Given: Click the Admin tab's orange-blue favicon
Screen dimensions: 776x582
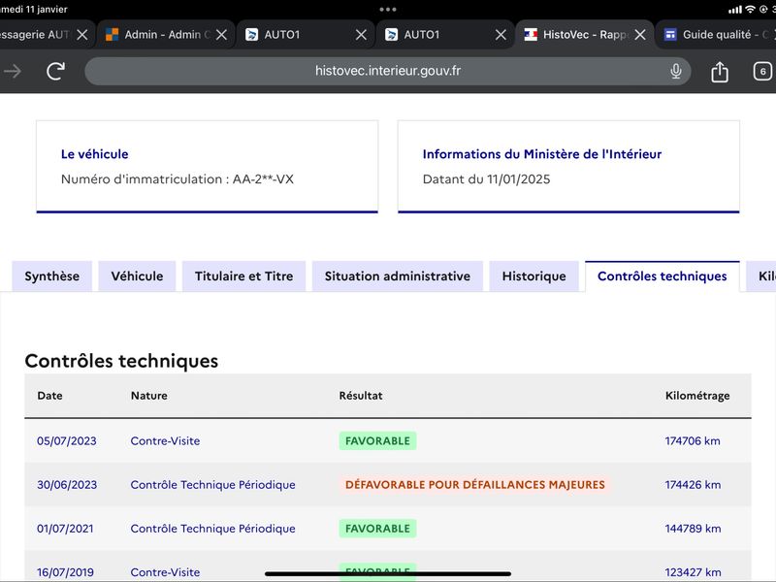Looking at the screenshot, I should pos(113,35).
